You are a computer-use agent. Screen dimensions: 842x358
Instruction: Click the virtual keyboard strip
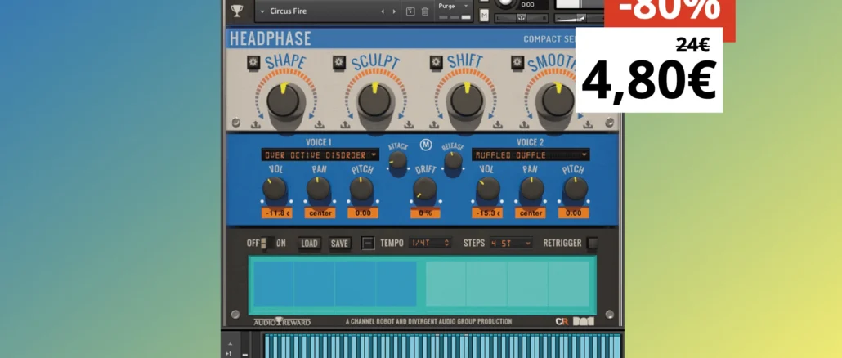tap(442, 346)
